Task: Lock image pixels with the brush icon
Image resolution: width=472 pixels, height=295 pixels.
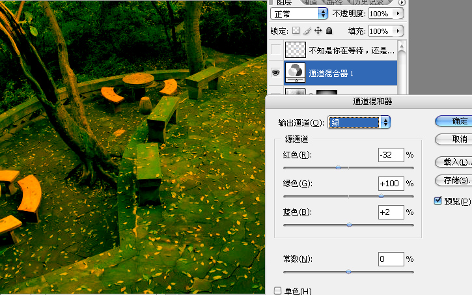Action: 307,31
